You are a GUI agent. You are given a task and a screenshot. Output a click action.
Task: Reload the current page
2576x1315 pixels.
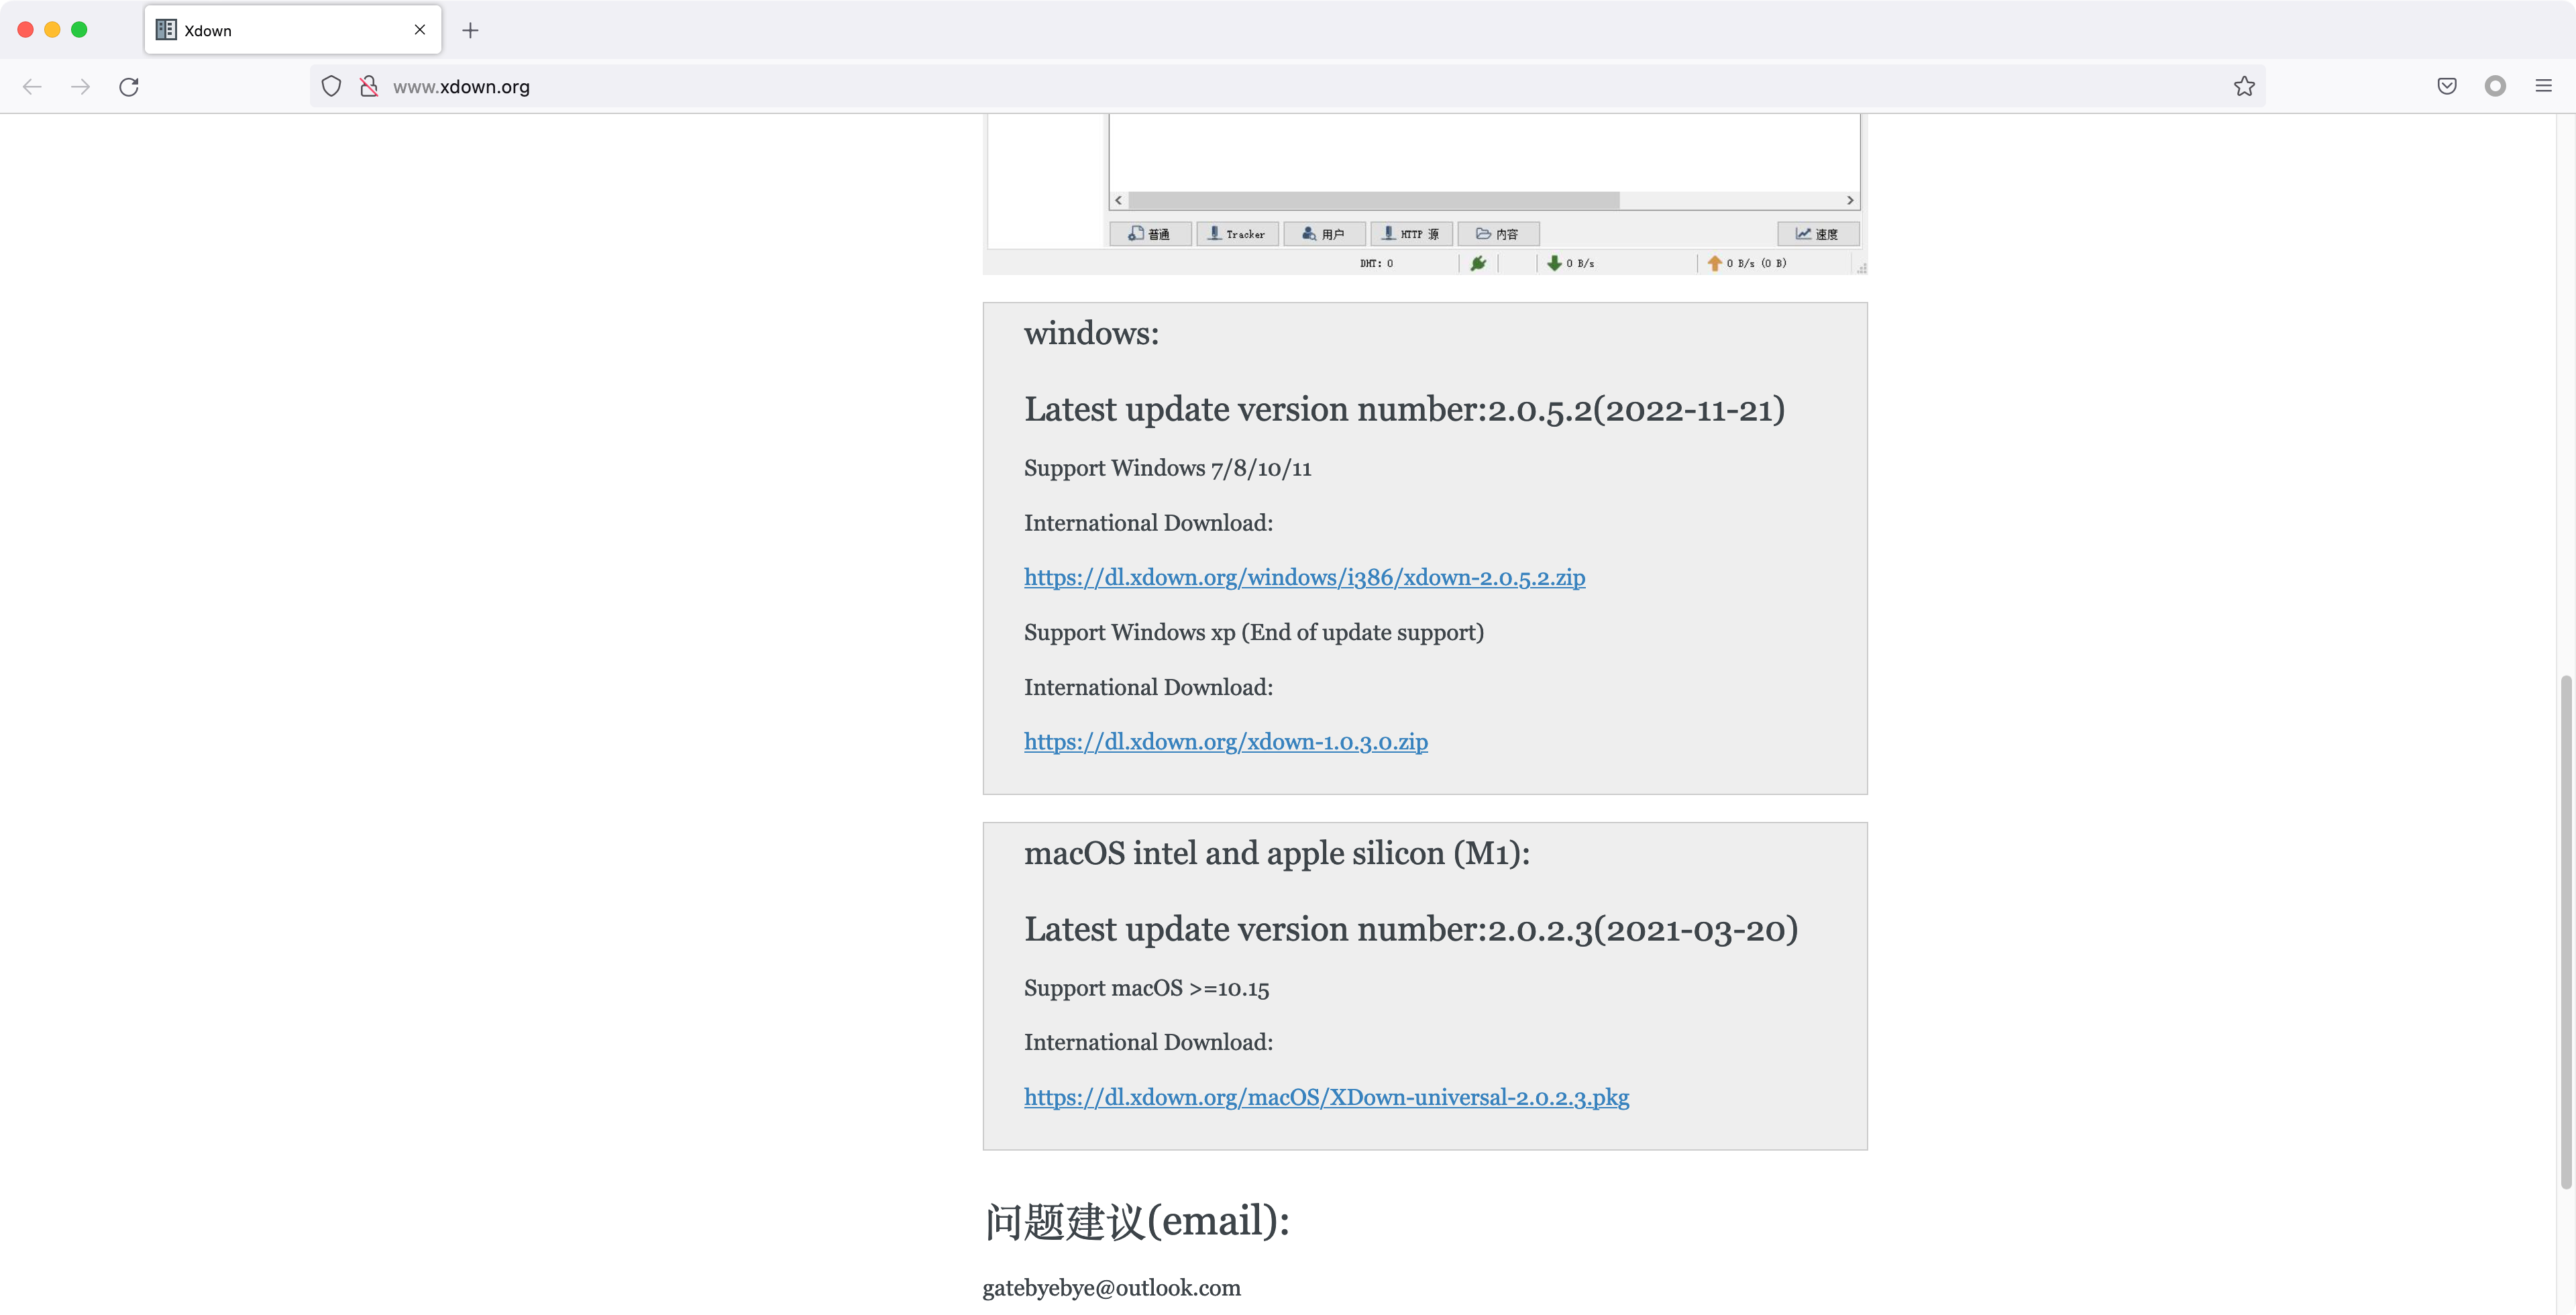129,87
